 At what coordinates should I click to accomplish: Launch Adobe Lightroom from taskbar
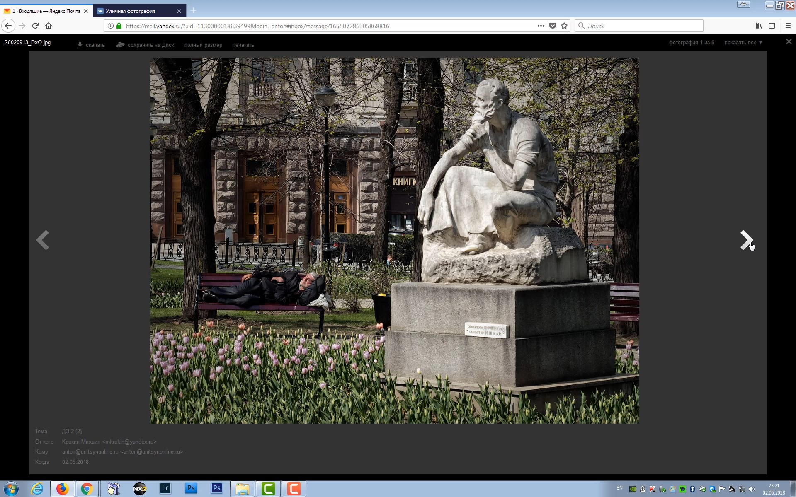[165, 488]
